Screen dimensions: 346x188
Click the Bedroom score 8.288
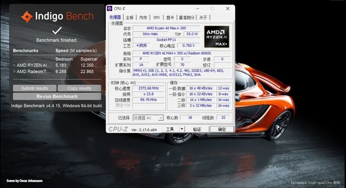[x=61, y=72]
